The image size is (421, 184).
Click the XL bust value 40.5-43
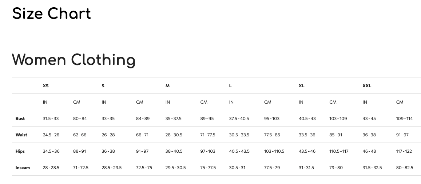pos(307,119)
